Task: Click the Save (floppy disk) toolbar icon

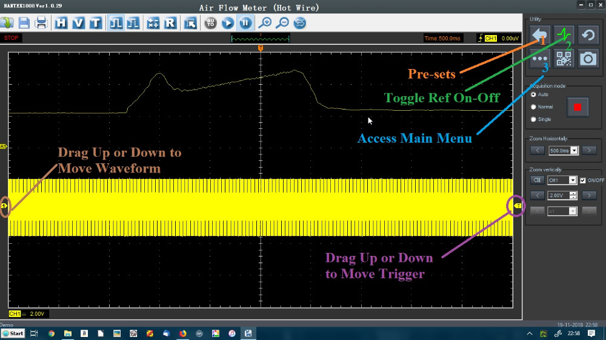Action: point(24,23)
